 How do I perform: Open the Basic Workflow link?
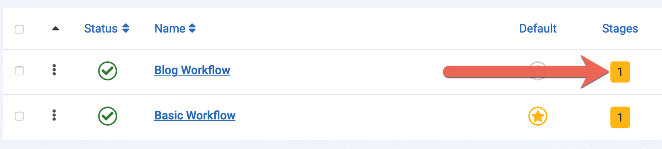coord(195,116)
